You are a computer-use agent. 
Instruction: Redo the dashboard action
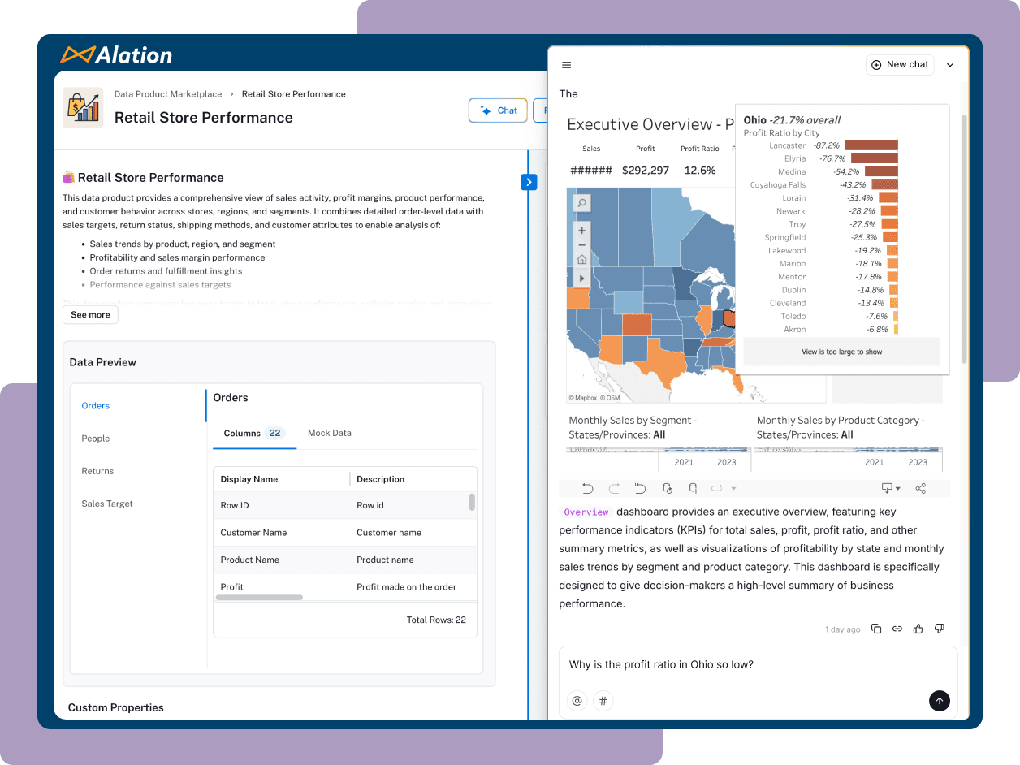(615, 488)
